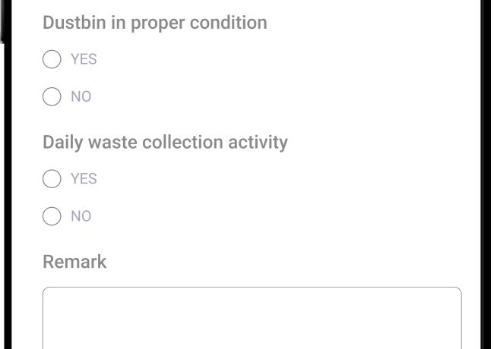Click the "Daily waste collection activity" heading
The image size is (494, 349).
pyautogui.click(x=165, y=143)
